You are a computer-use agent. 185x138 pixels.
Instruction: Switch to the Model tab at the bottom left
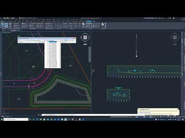point(3,117)
